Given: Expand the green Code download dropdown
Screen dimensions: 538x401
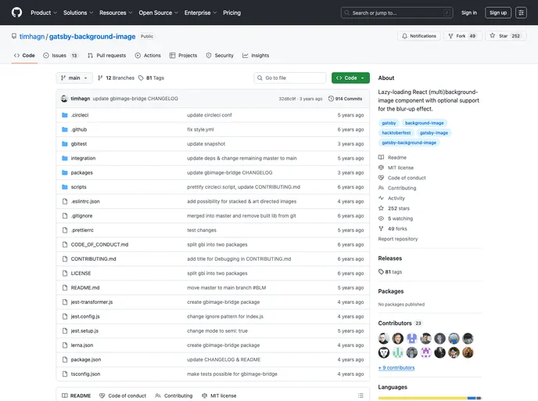Looking at the screenshot, I should point(350,78).
